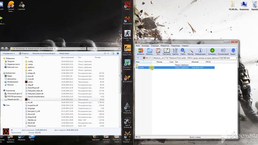The height and width of the screenshot is (145, 258).
Task: Open the Dota 2 desktop shortcut
Action: click(127, 5)
